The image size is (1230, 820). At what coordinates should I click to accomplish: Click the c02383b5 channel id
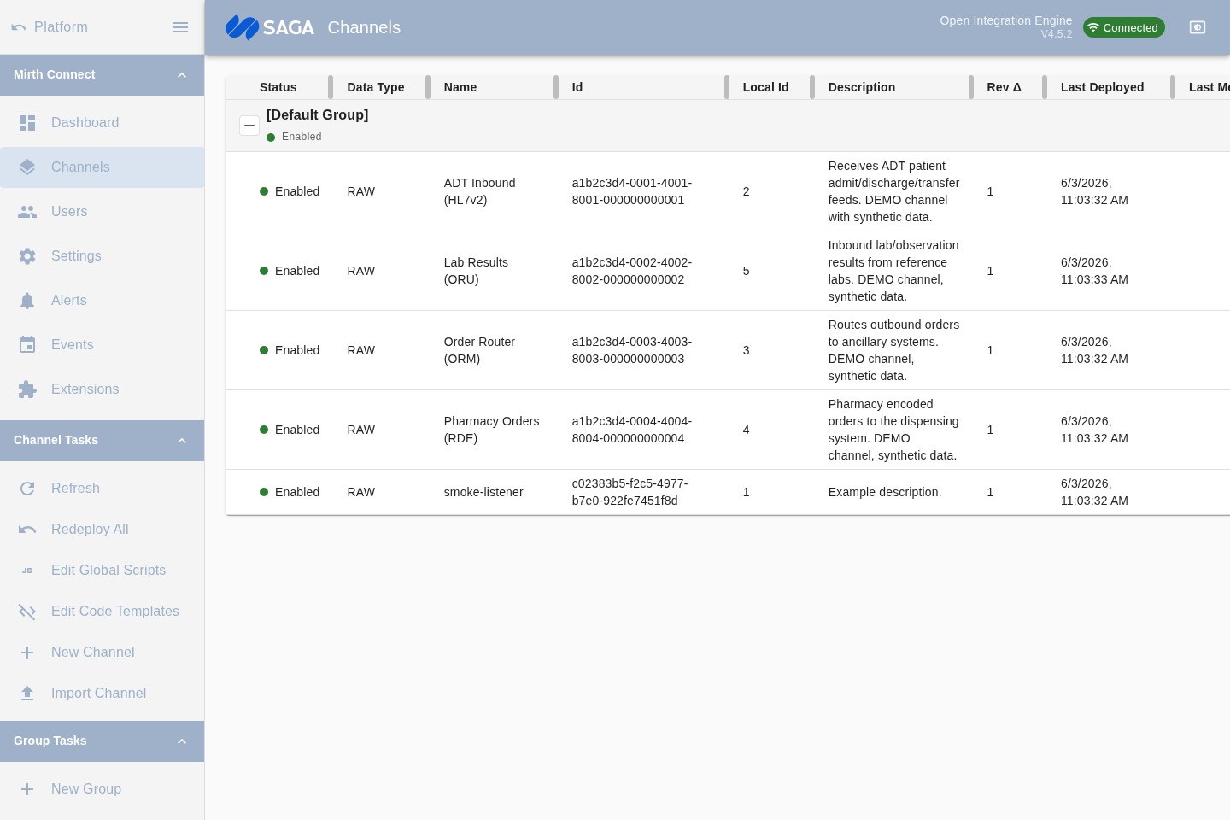point(630,492)
